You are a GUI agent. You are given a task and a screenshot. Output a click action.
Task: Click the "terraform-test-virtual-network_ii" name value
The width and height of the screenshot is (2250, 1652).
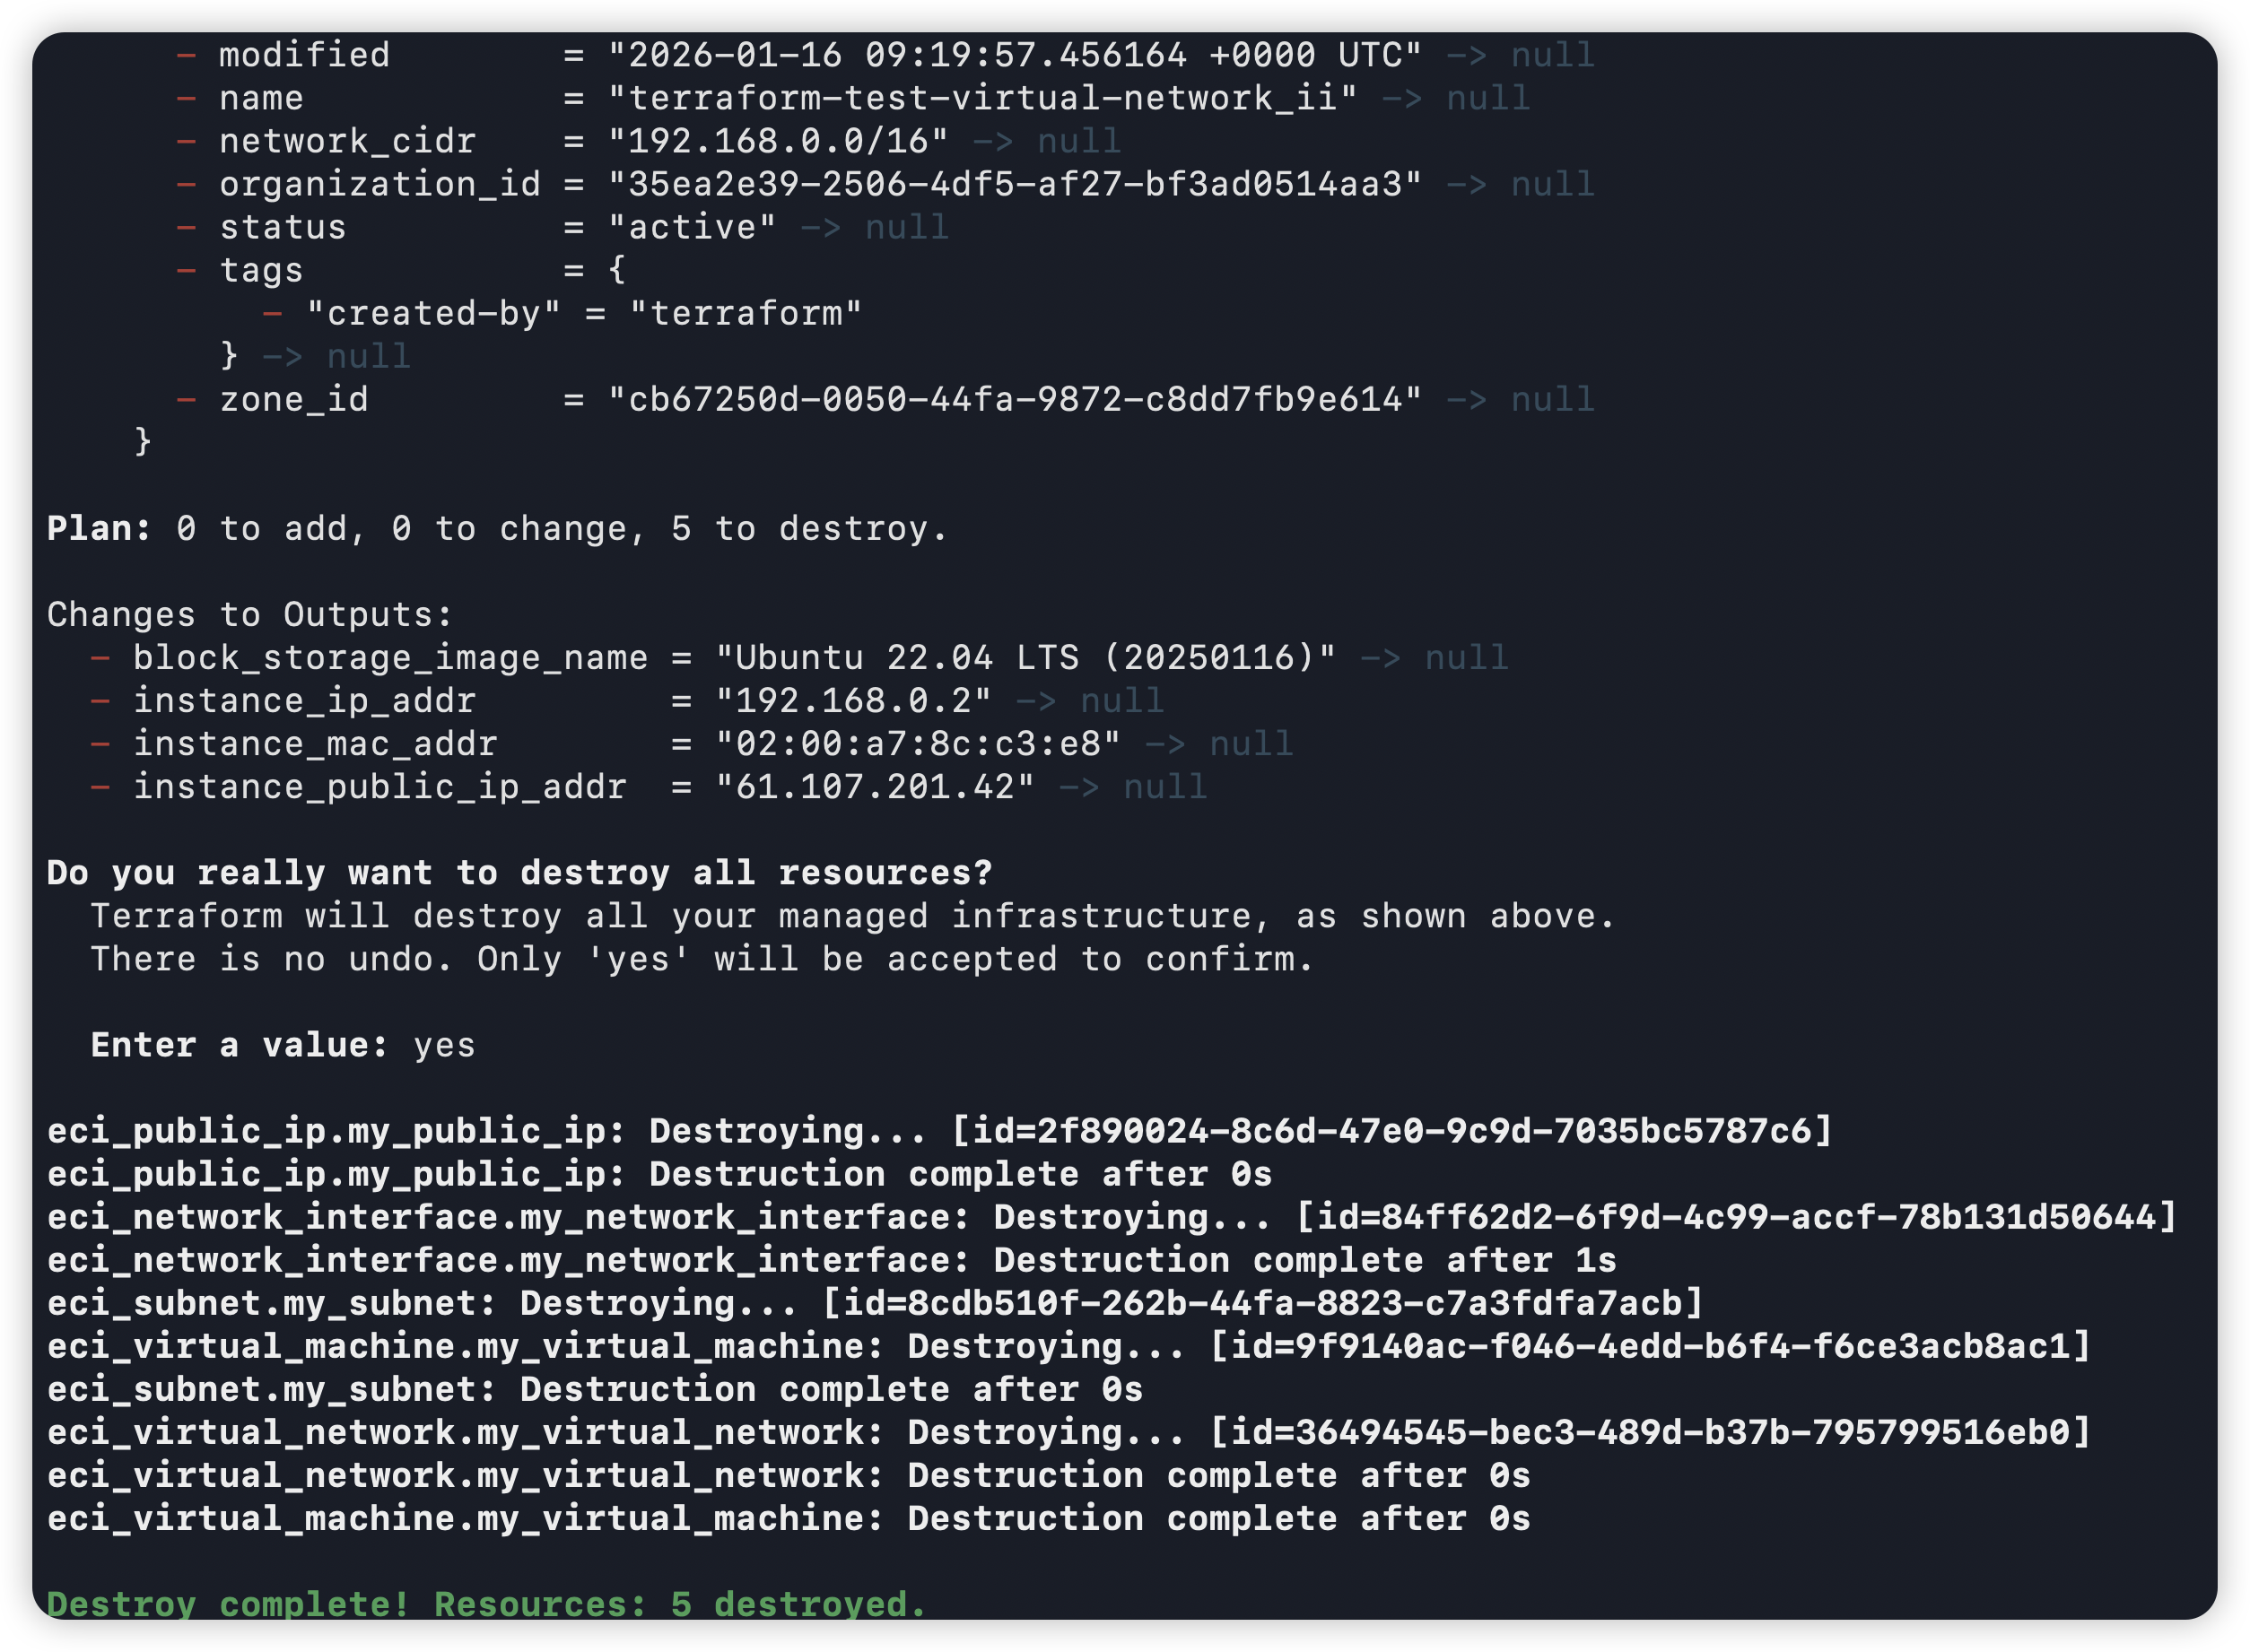[982, 98]
